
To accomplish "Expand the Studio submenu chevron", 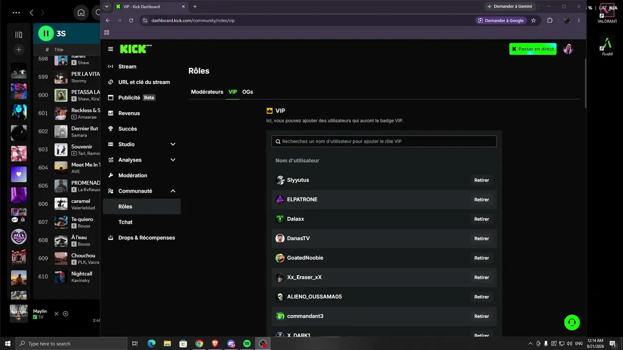I will pyautogui.click(x=173, y=144).
